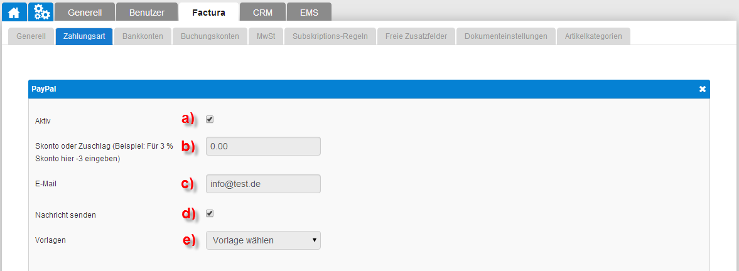Open the Buchungskonten sub-tab
Image resolution: width=739 pixels, height=271 pixels.
click(210, 36)
